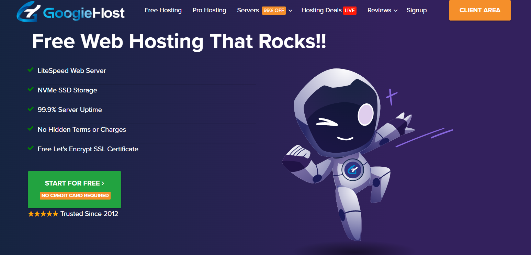Click the checkmark beside No Hidden Terms

click(30, 129)
